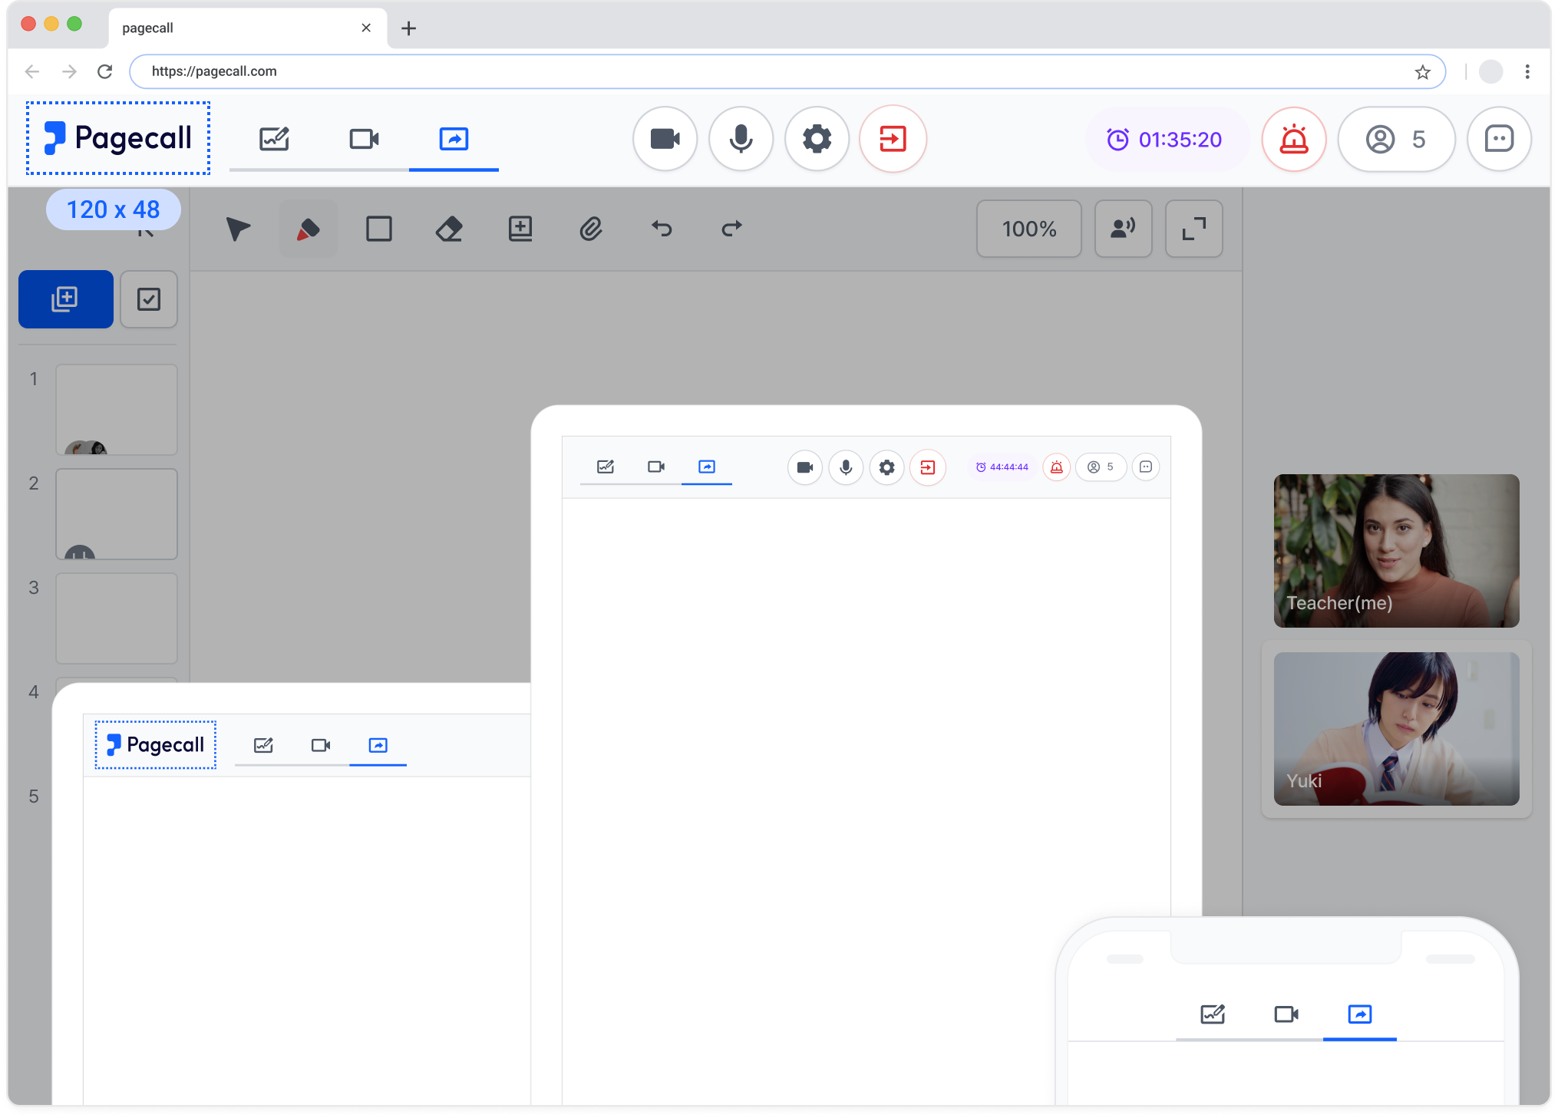Open a new browser tab
The width and height of the screenshot is (1558, 1118).
[x=409, y=28]
